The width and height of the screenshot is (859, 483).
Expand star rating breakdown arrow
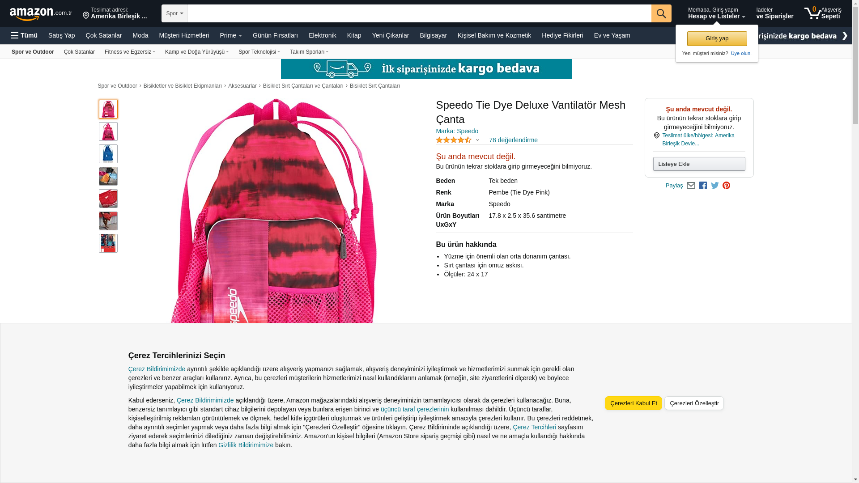[477, 140]
